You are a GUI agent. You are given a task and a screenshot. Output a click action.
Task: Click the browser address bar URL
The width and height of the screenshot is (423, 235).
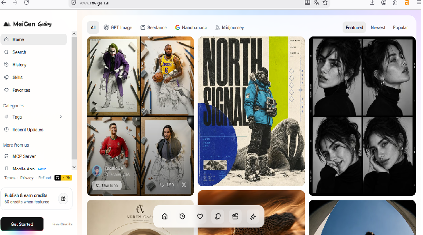[x=94, y=3]
